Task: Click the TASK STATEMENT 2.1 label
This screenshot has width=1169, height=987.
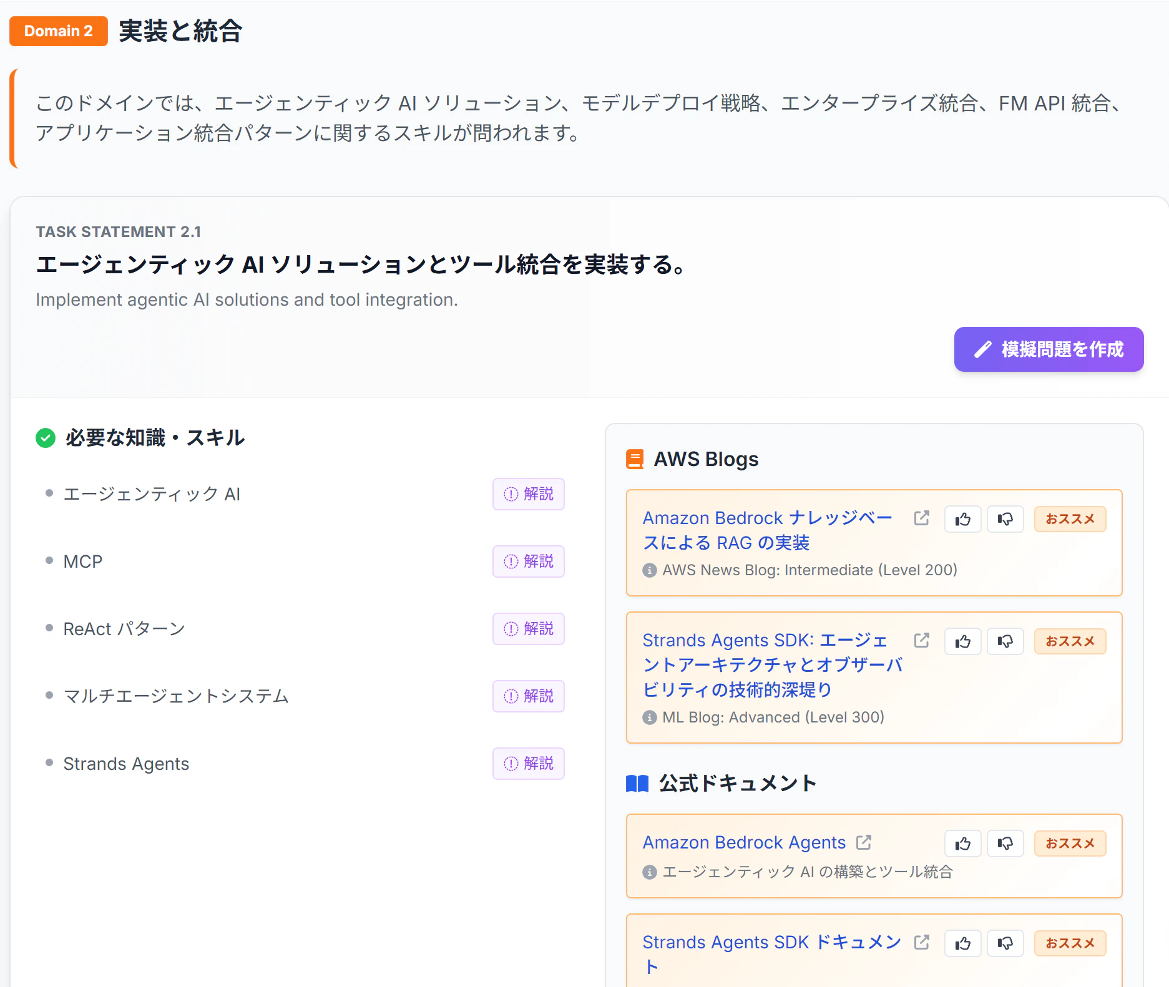Action: pyautogui.click(x=119, y=232)
